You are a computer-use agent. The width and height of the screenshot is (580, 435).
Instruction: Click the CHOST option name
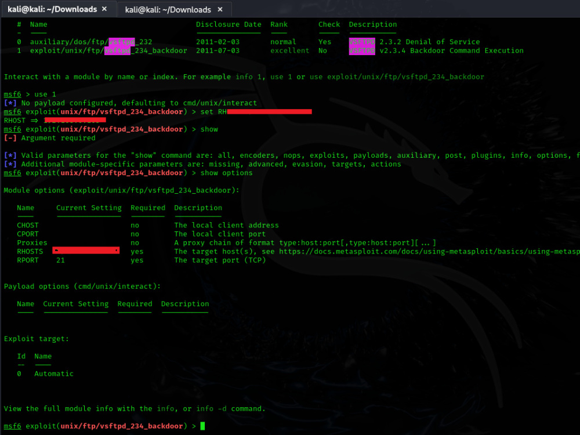pos(28,225)
